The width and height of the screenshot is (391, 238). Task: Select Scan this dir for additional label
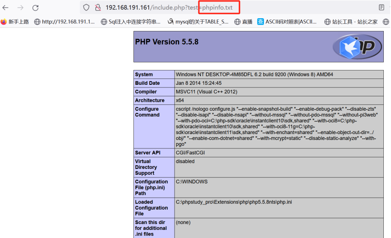pyautogui.click(x=154, y=228)
